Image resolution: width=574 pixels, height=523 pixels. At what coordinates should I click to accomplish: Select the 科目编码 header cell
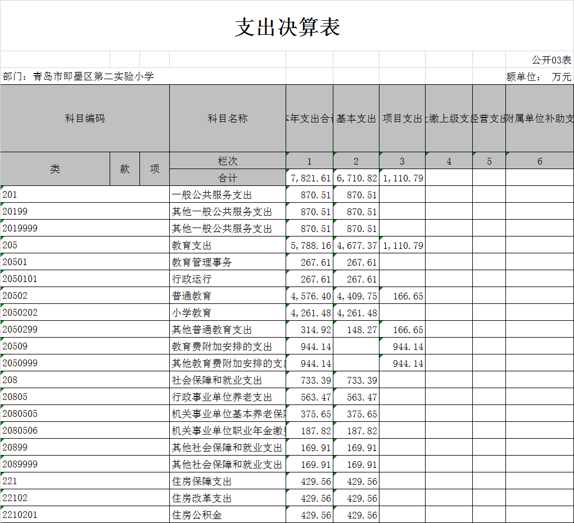(85, 119)
